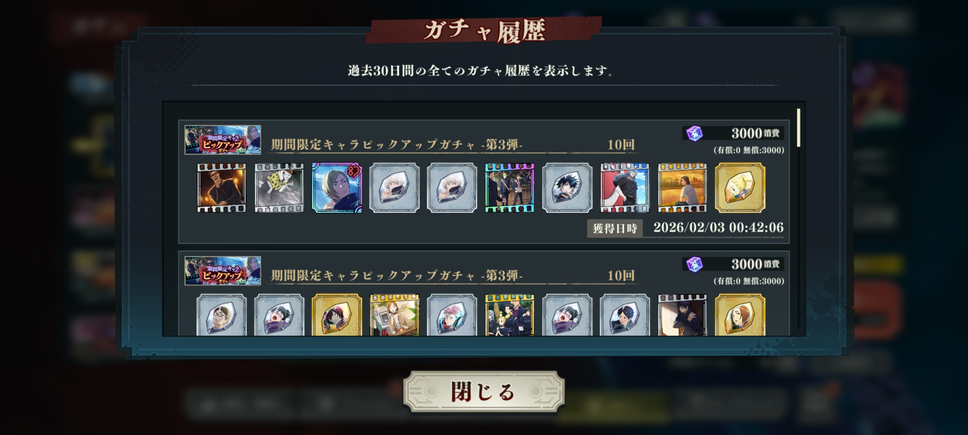
Task: Select the dark-haired character crystal in first row
Action: [567, 188]
